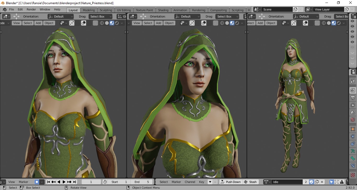
Task: Open viewport visibility dropdown in right viewport
Action: click(x=285, y=23)
